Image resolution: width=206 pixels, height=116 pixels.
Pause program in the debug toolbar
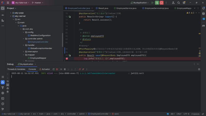pyautogui.click(x=65, y=69)
